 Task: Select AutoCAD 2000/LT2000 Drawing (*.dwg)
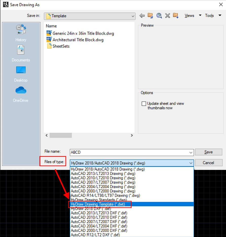[132, 191]
